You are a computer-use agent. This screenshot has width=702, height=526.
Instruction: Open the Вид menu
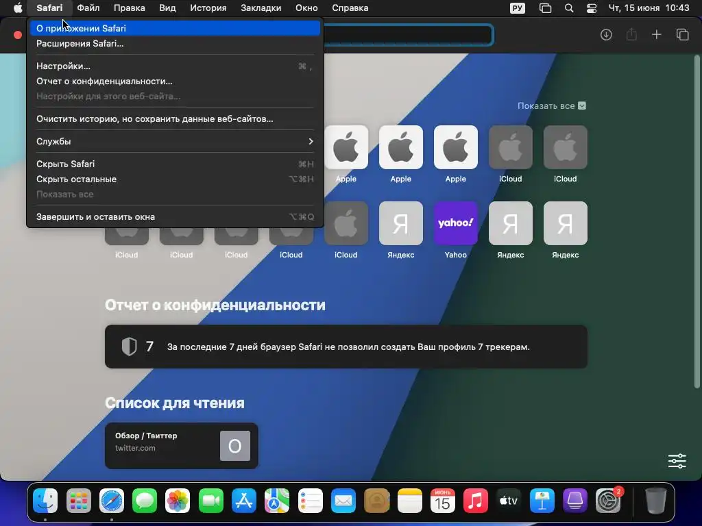167,8
